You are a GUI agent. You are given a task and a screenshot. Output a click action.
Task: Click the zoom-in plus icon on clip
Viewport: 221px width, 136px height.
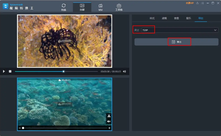point(109,128)
